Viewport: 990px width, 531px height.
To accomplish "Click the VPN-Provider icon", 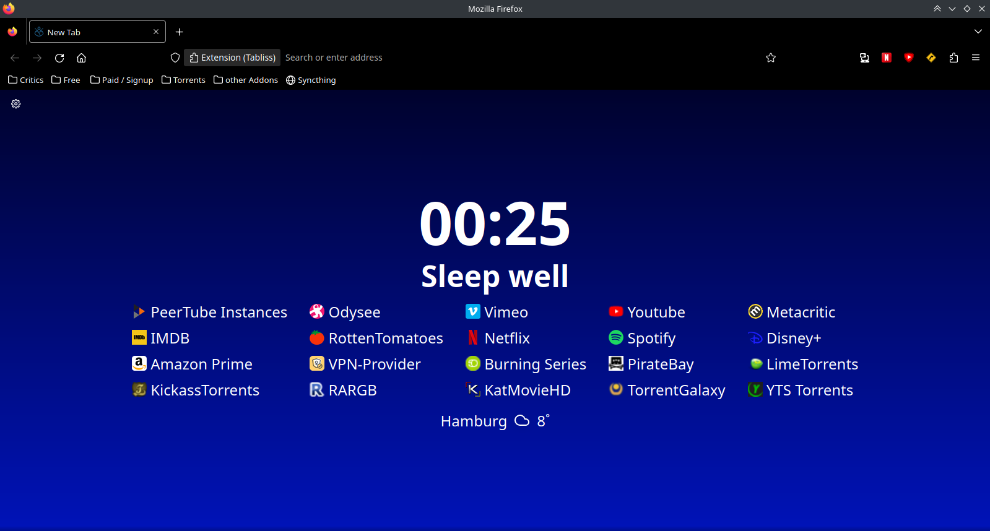I will pos(317,364).
